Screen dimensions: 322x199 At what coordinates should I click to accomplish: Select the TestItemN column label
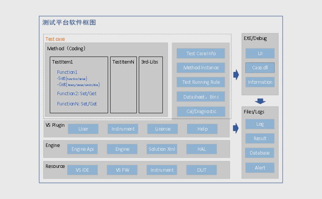coord(123,62)
